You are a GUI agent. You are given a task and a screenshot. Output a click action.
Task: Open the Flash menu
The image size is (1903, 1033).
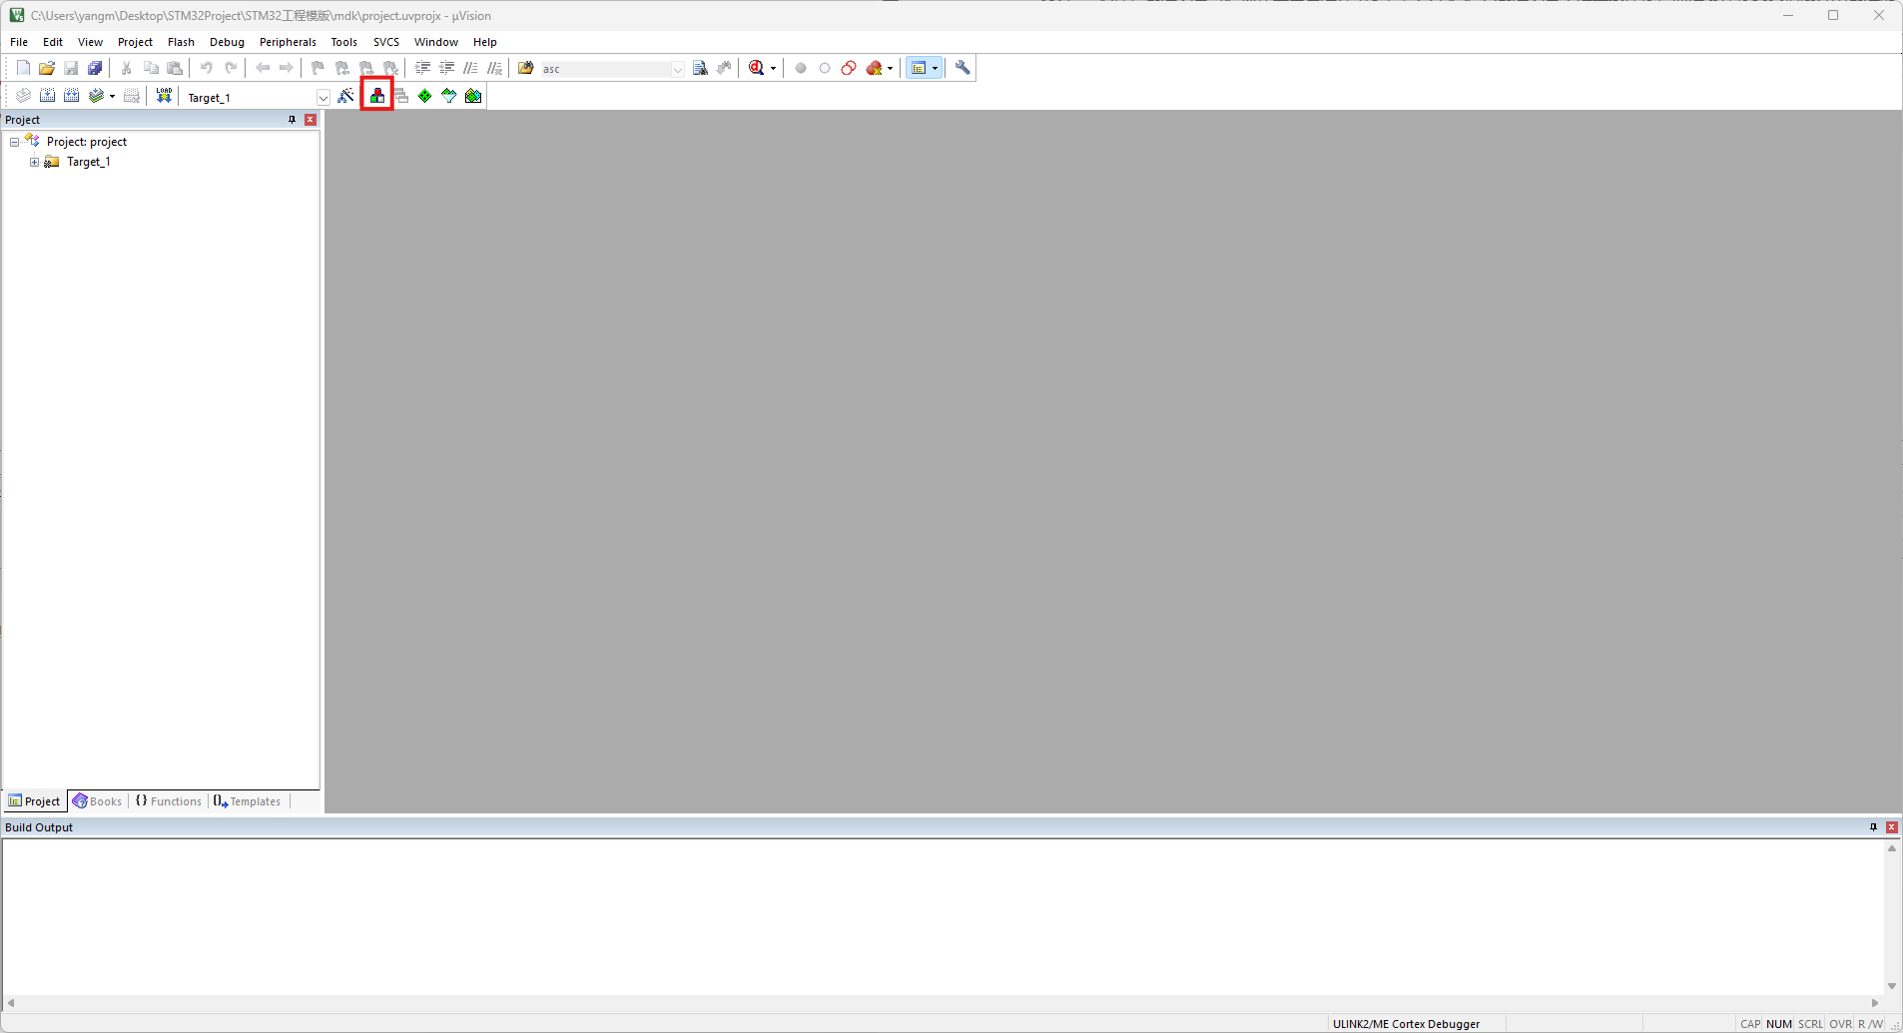181,42
